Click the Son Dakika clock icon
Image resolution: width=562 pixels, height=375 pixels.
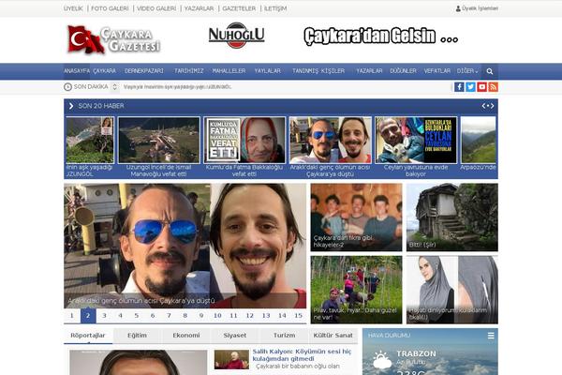(67, 87)
